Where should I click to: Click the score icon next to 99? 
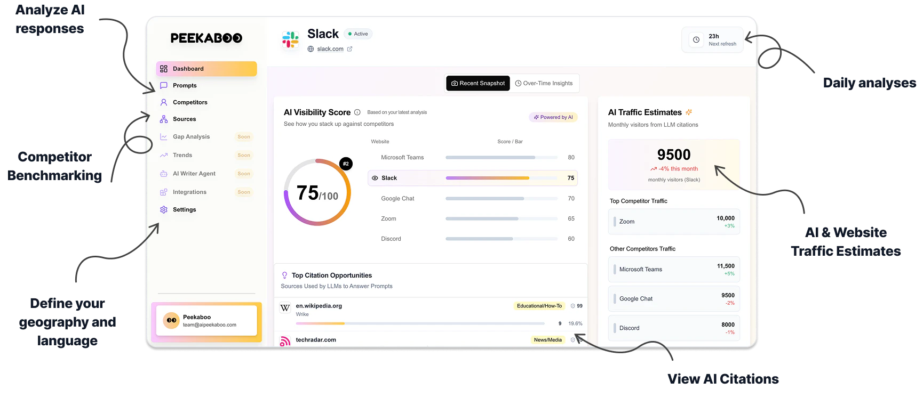click(573, 306)
